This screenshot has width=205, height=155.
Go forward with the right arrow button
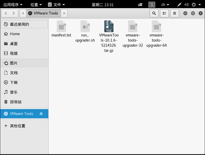pos(14,13)
